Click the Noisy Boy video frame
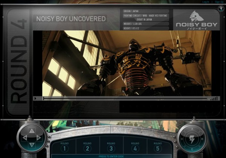Viewport: 226px width, 158px height. click(127, 63)
